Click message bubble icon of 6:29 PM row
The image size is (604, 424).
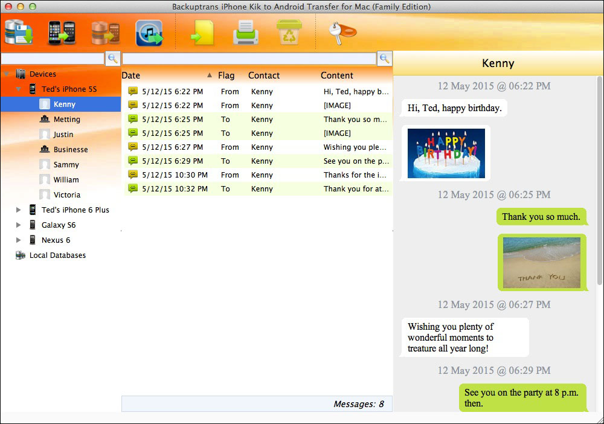tap(133, 161)
